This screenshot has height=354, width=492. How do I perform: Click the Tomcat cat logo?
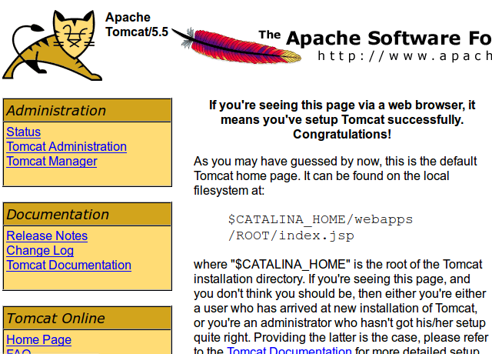[x=52, y=45]
